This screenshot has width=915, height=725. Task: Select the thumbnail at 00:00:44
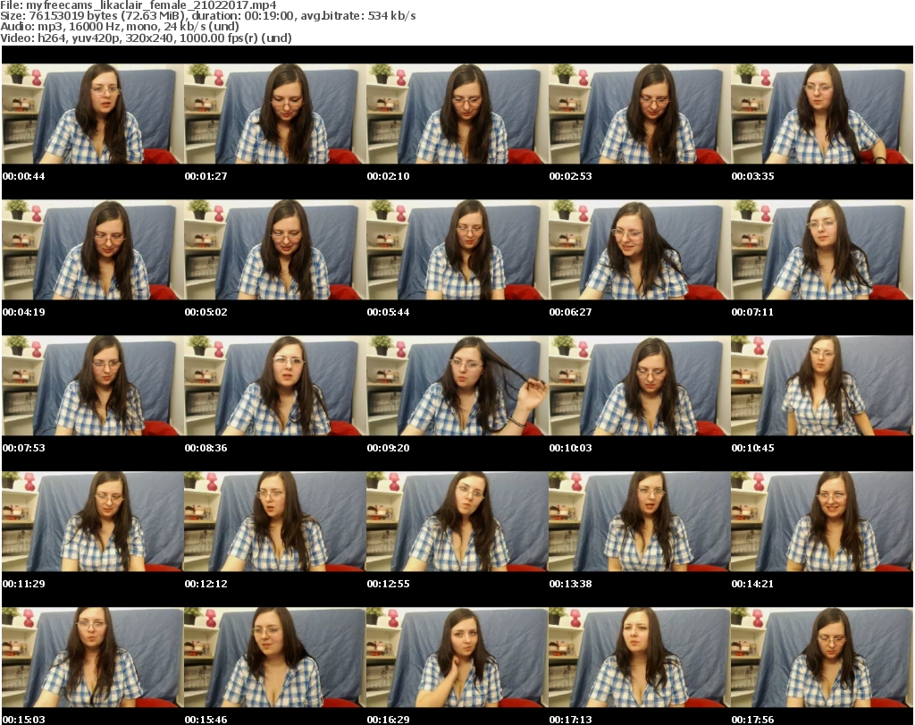92,114
